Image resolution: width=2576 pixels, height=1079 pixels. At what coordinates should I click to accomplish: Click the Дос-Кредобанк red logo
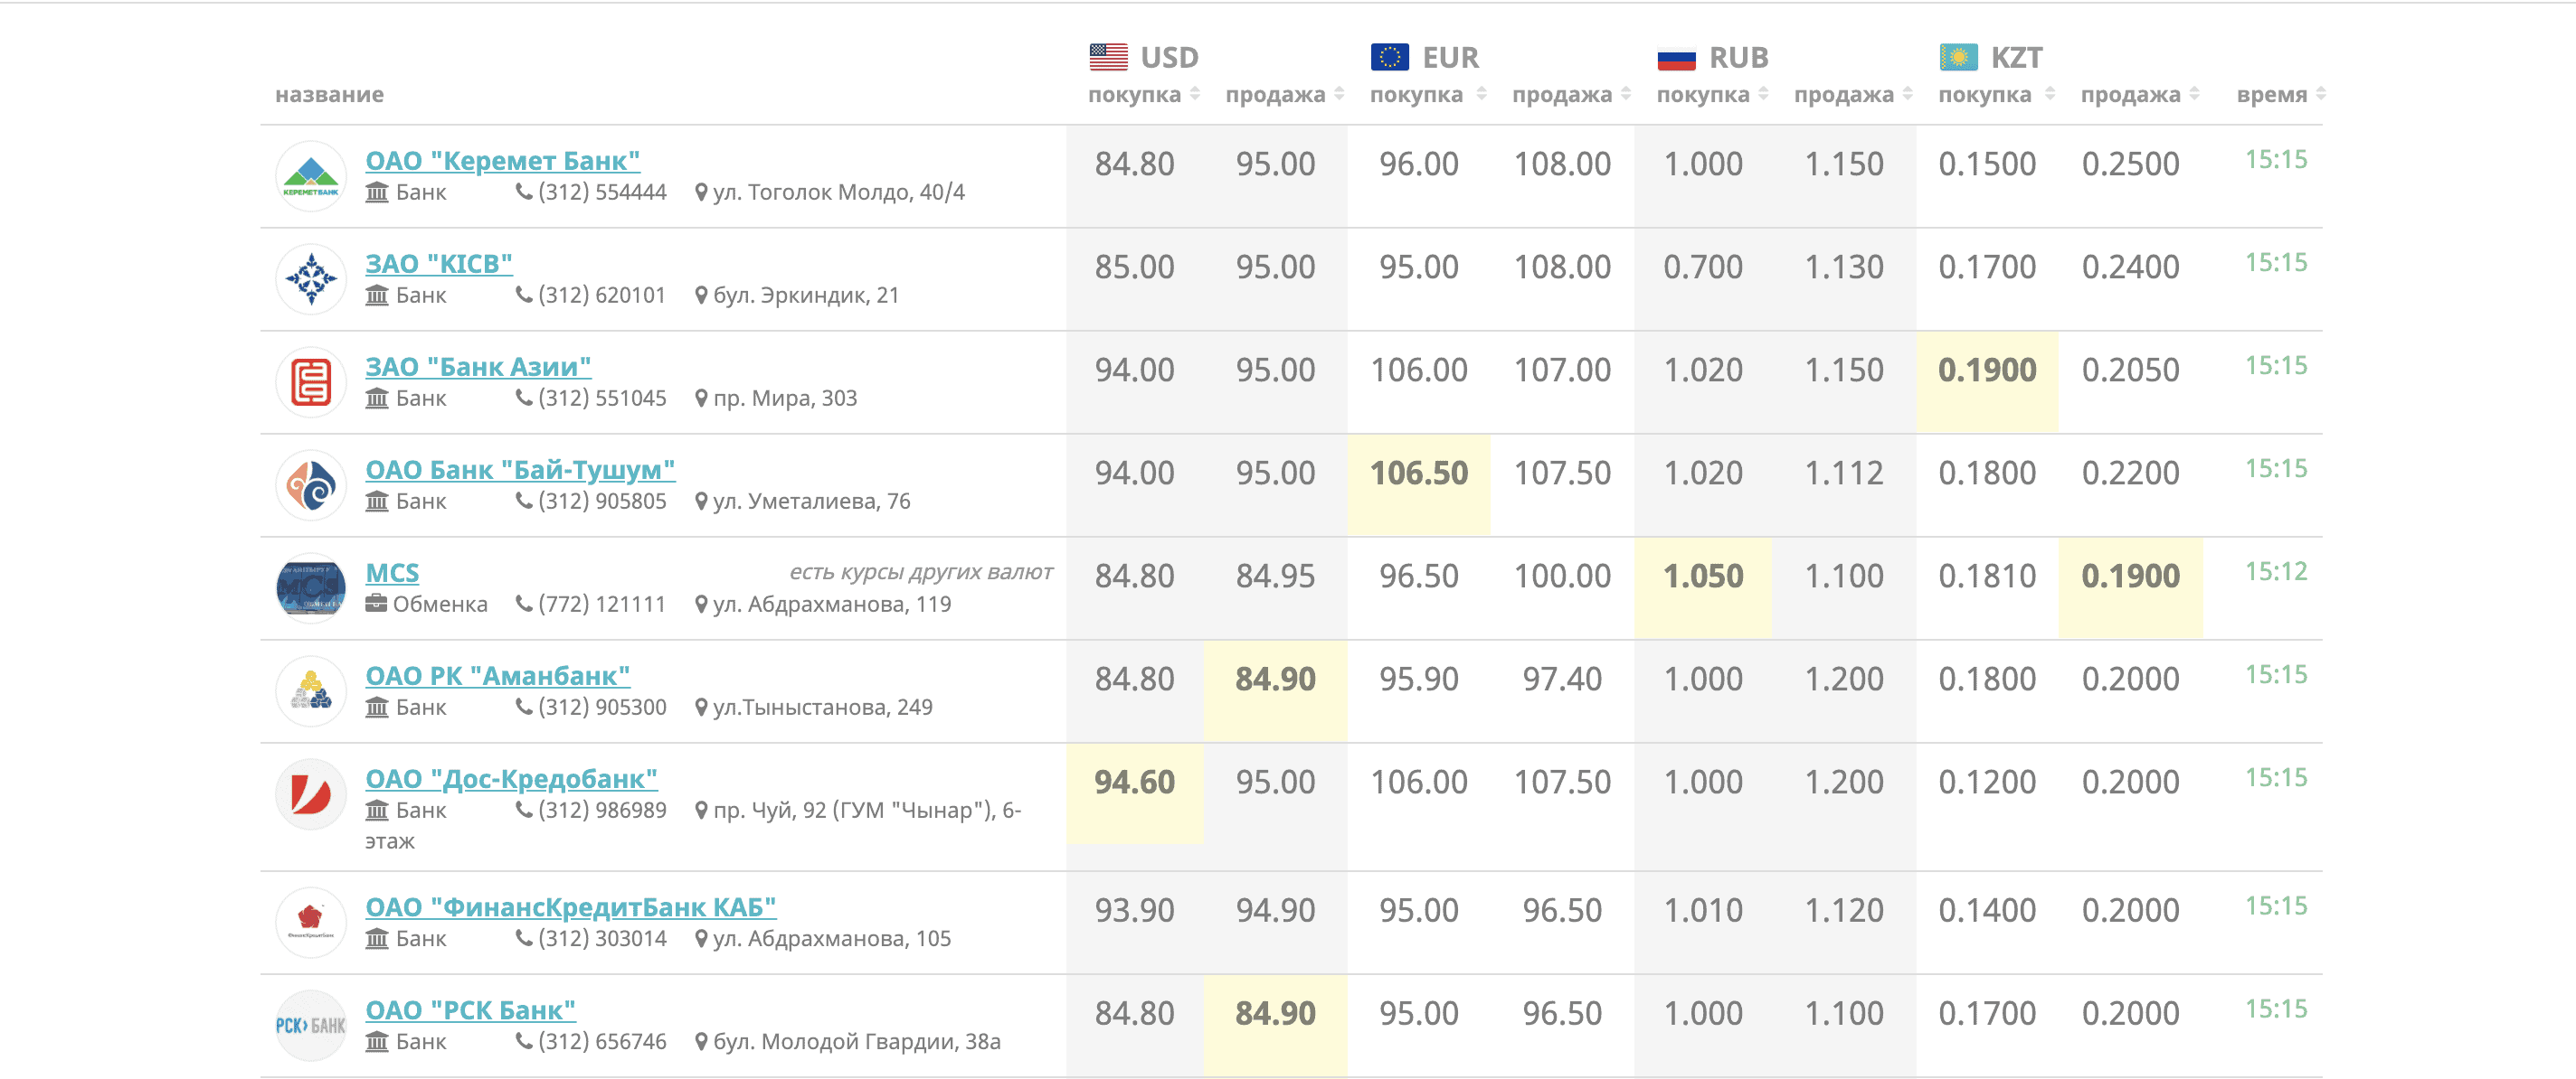(311, 794)
